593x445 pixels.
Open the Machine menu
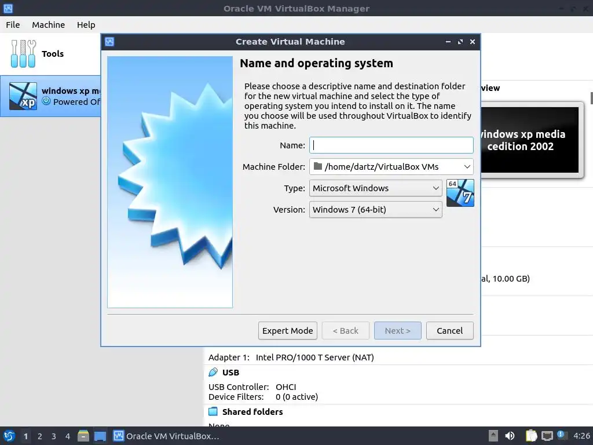[49, 24]
